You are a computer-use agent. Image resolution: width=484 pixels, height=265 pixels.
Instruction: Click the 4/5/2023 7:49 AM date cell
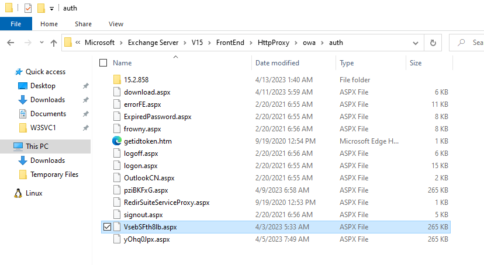click(x=282, y=239)
